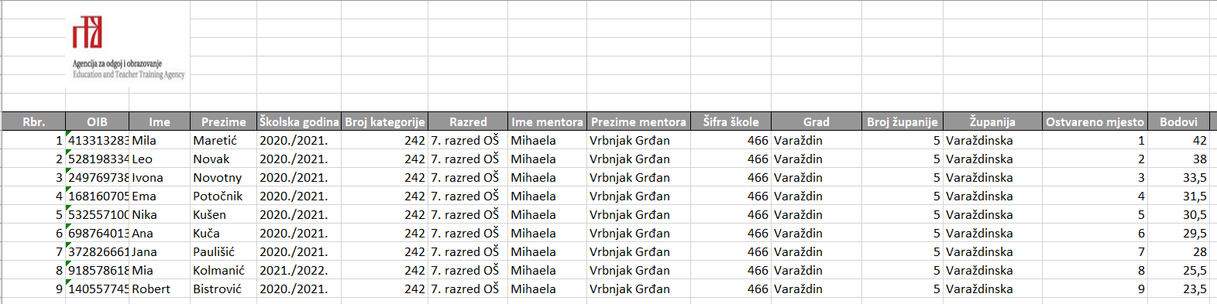Select the Rbr. column header
1217x304 pixels.
33,121
